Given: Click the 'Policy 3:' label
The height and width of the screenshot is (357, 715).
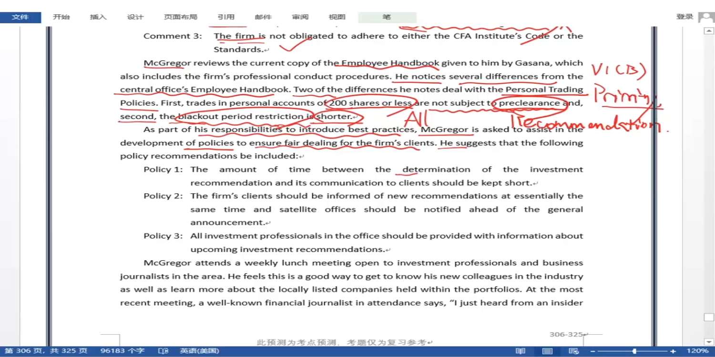Looking at the screenshot, I should click(x=163, y=236).
